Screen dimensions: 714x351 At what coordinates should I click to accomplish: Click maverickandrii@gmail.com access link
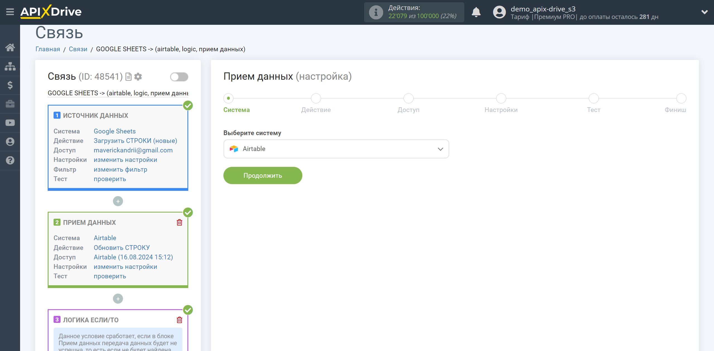133,150
